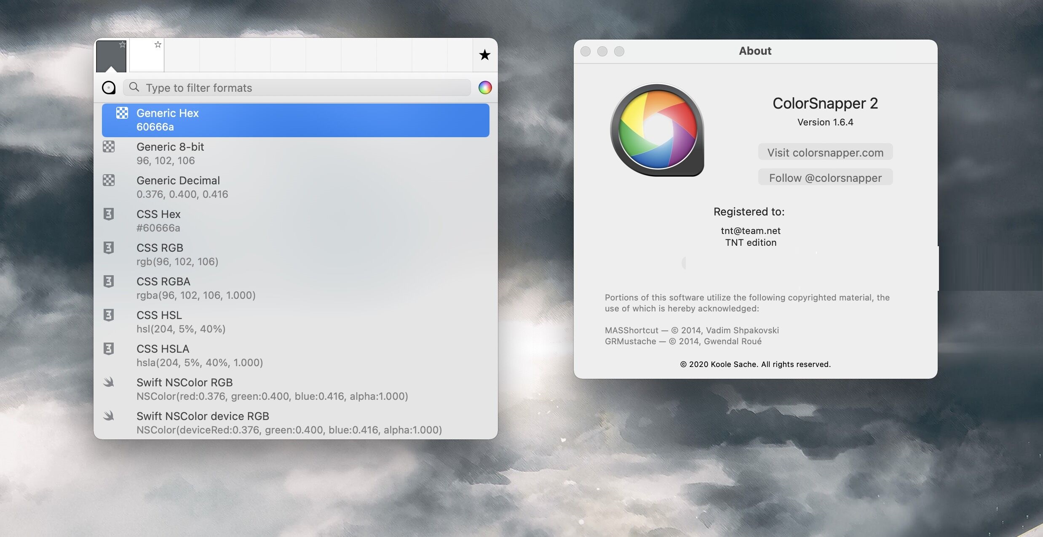Choose the CSS RGBA format
The image size is (1043, 537).
(x=295, y=288)
